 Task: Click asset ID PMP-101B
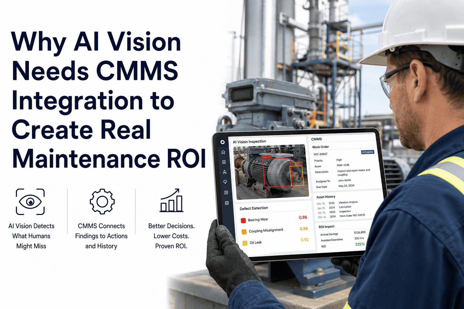pos(343,165)
